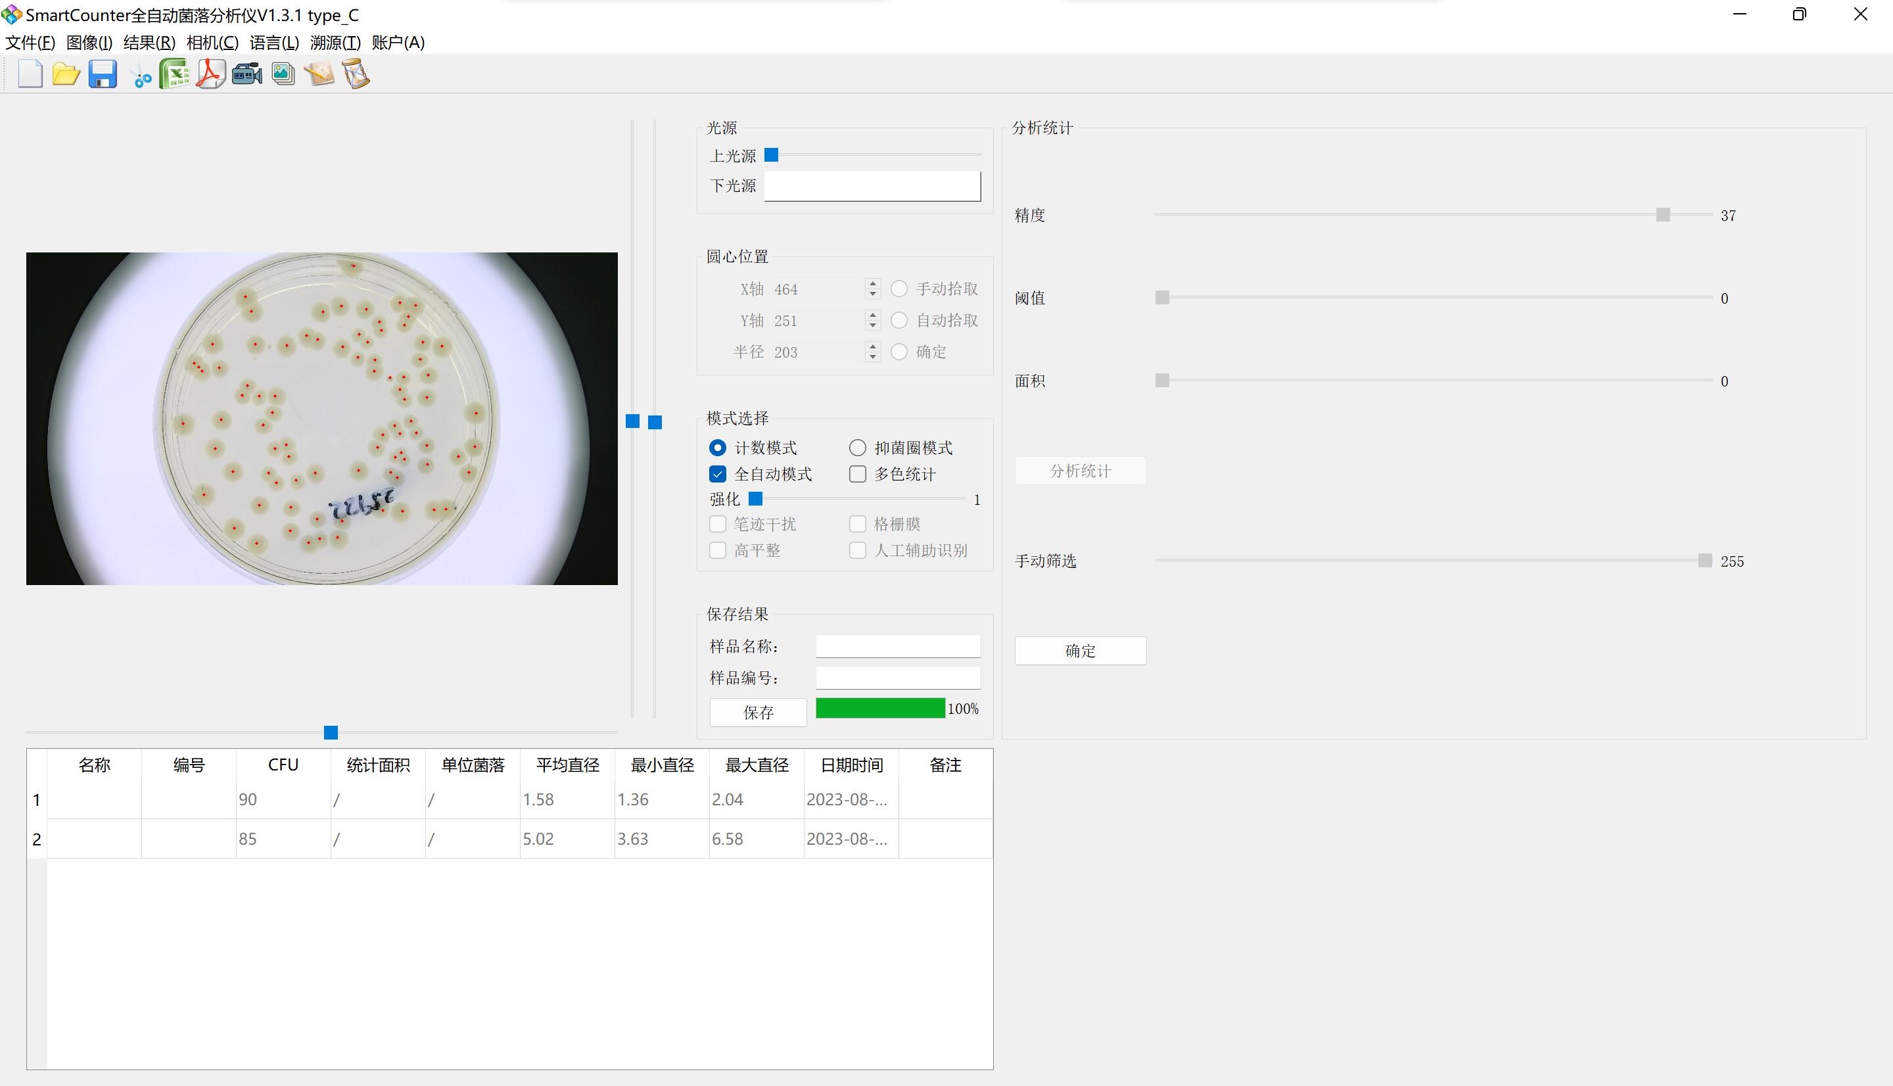Click the 精度 slider handle

coord(1662,215)
